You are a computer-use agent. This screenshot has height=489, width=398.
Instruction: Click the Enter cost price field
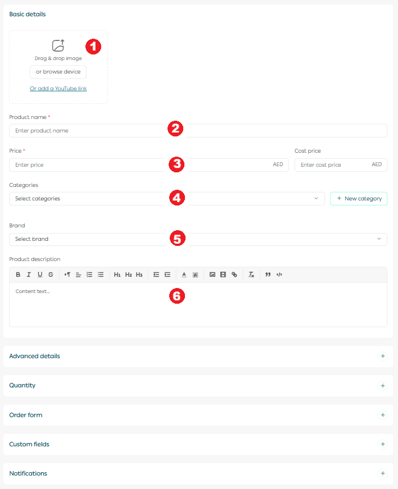[332, 165]
